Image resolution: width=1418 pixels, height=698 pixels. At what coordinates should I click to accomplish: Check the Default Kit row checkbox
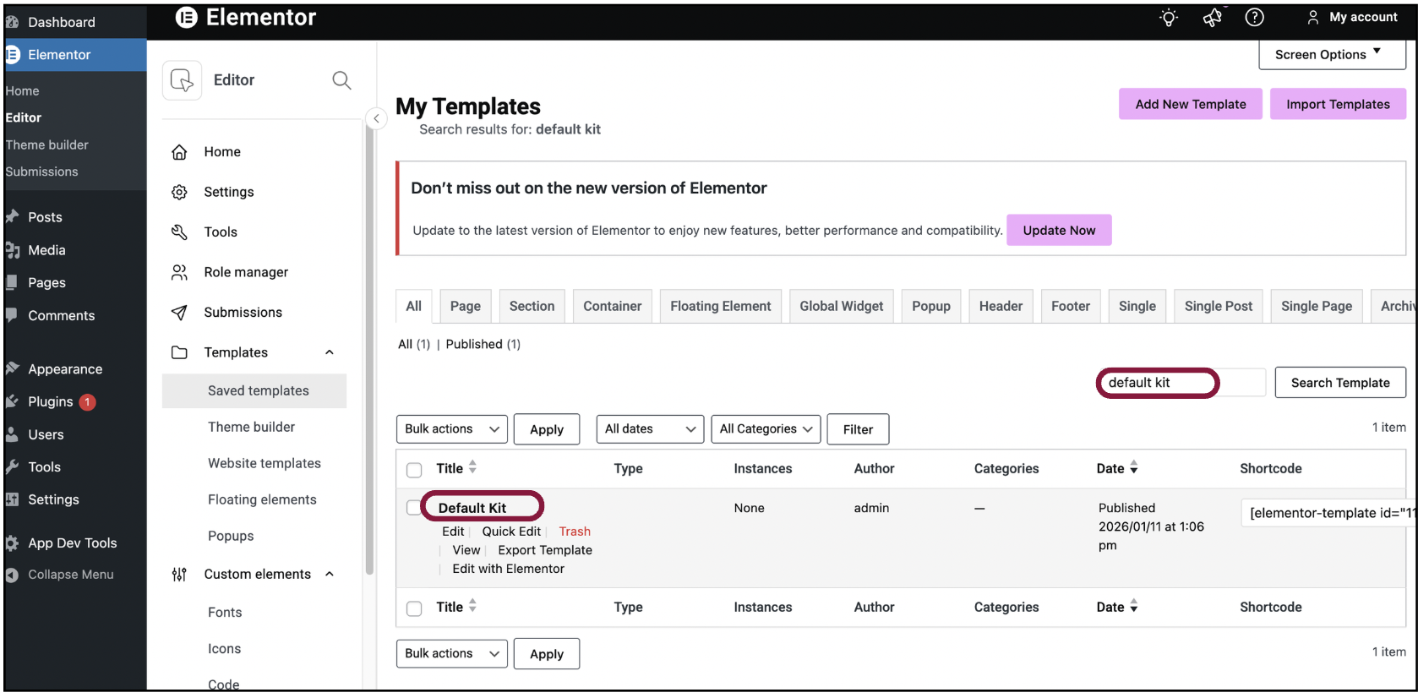coord(413,508)
